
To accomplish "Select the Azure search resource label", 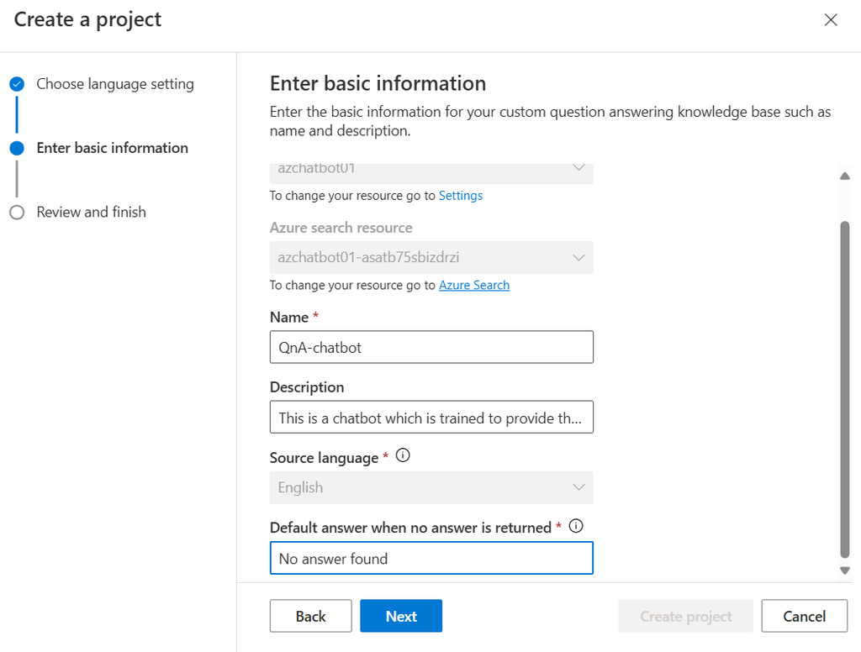I will click(341, 228).
